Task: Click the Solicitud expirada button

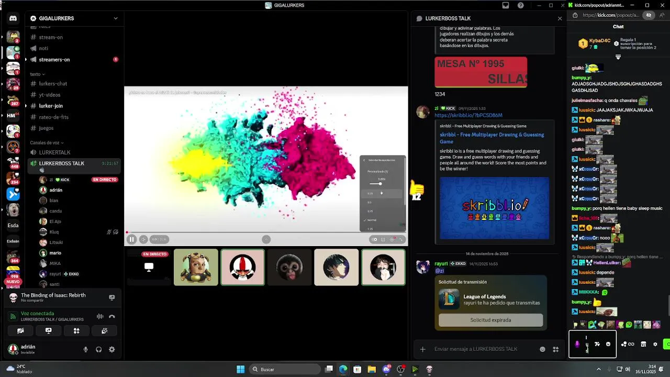Action: [x=490, y=320]
